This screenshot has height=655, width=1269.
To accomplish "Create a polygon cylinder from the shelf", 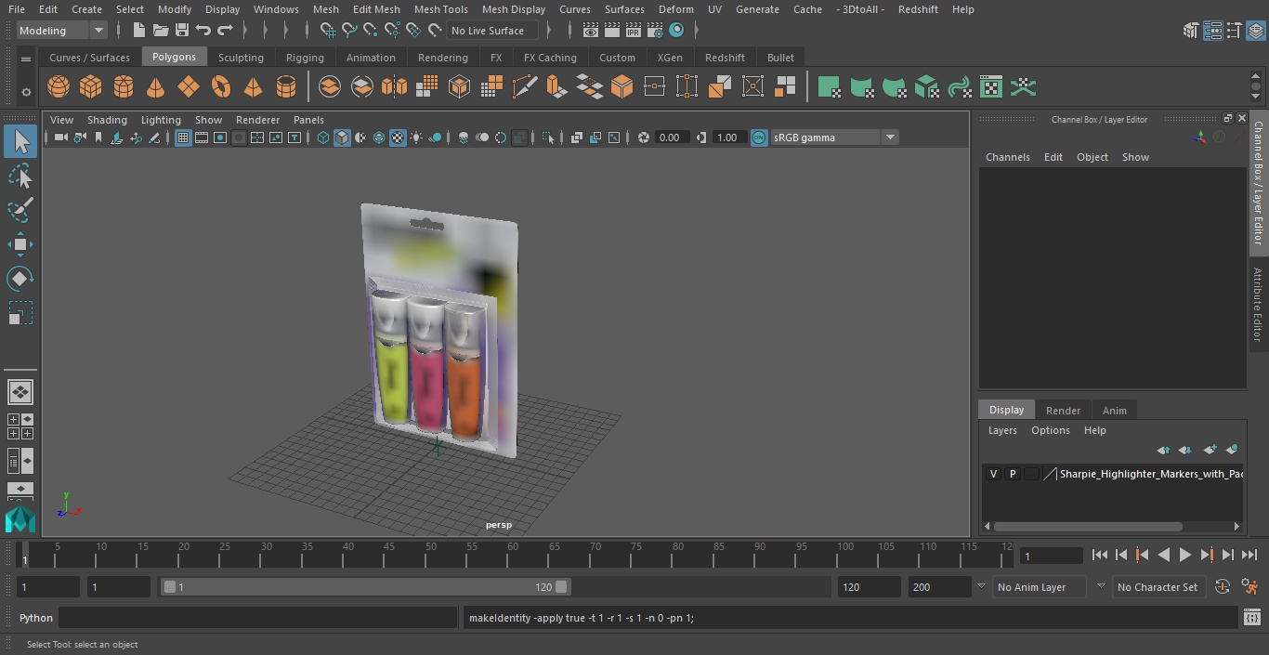I will 123,87.
